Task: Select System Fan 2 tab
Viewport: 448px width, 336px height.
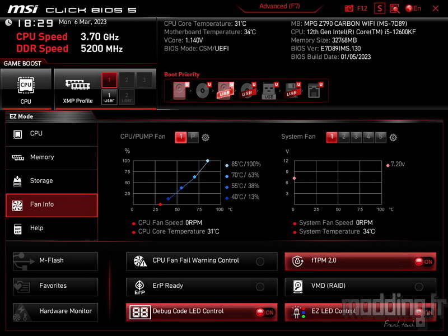Action: (x=344, y=137)
